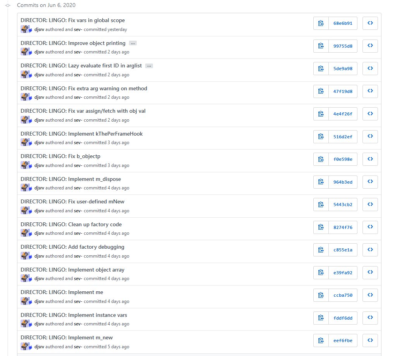Browse repository at commit 516d2ef
The image size is (395, 356).
(370, 137)
